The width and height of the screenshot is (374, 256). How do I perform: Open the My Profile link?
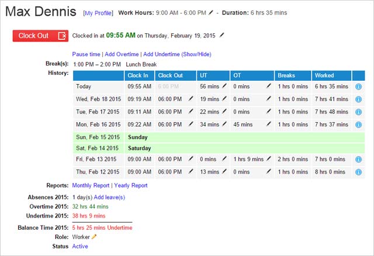point(98,13)
